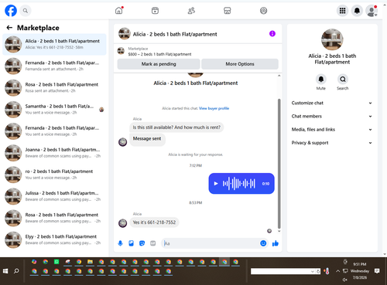
Task: Click the chat scrollbar
Action: click(279, 164)
